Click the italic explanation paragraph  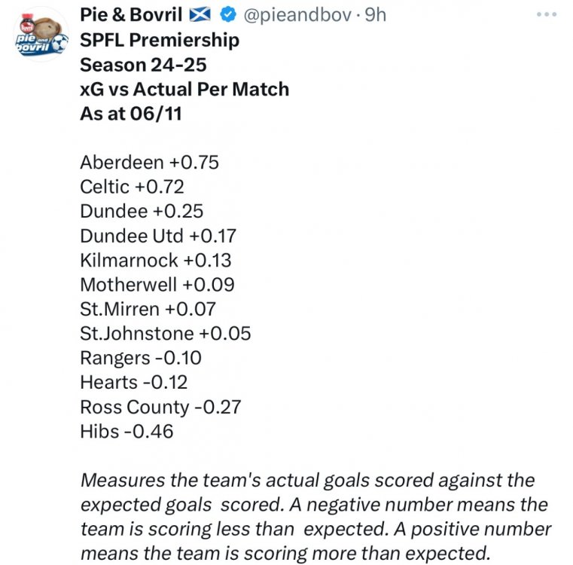pos(315,516)
